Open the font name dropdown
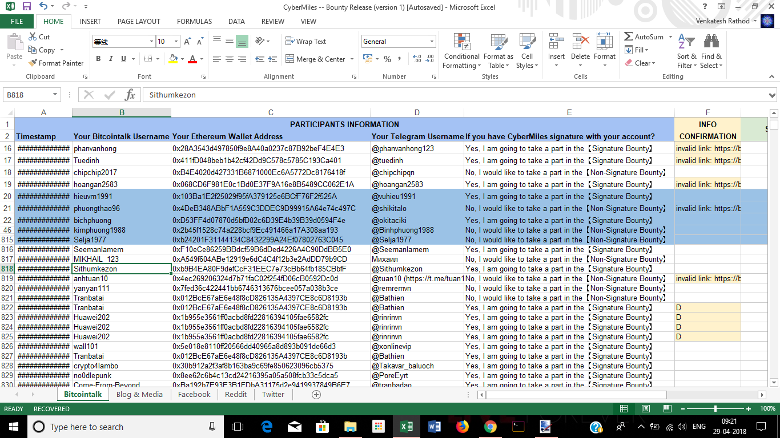780x438 pixels. click(x=151, y=42)
